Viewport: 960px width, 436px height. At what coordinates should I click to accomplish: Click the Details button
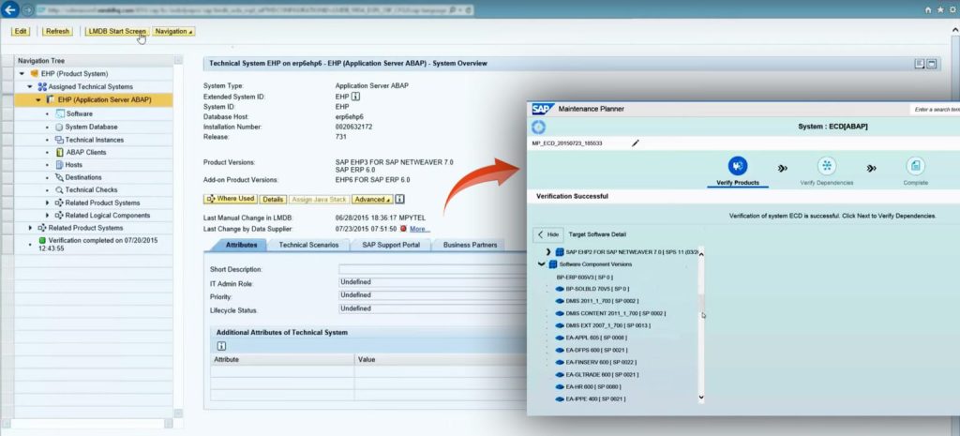[x=273, y=199]
